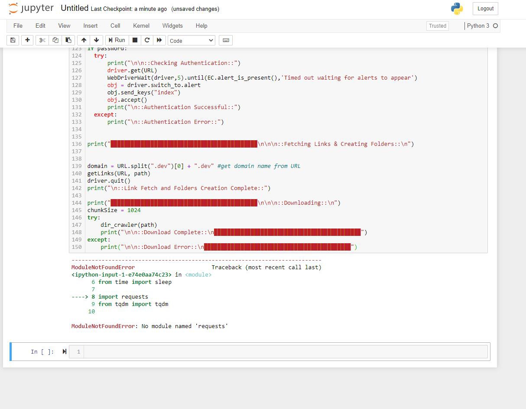Open the cell type Code dropdown

point(191,41)
